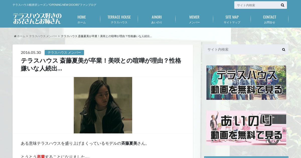301x158 pixels.
Task: Click the header search magnifier icon
Action: click(x=282, y=5)
